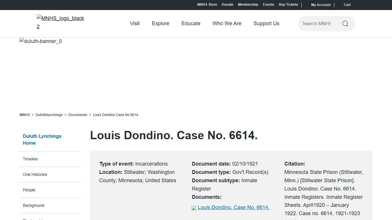
Task: Click the Donate link
Action: click(x=227, y=5)
